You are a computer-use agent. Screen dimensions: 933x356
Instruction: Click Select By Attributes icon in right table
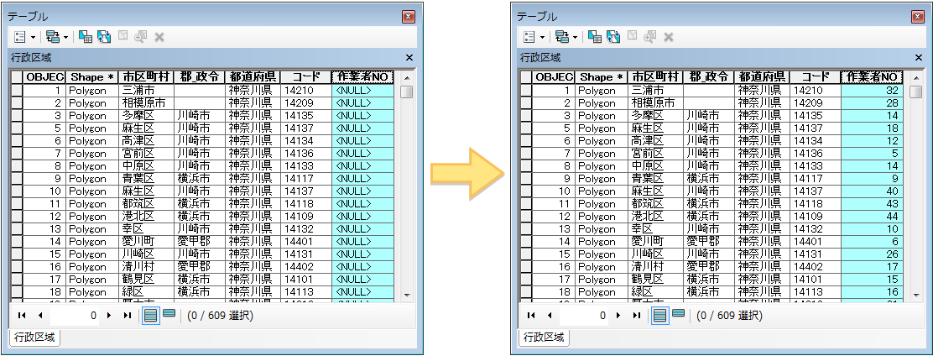pos(595,37)
